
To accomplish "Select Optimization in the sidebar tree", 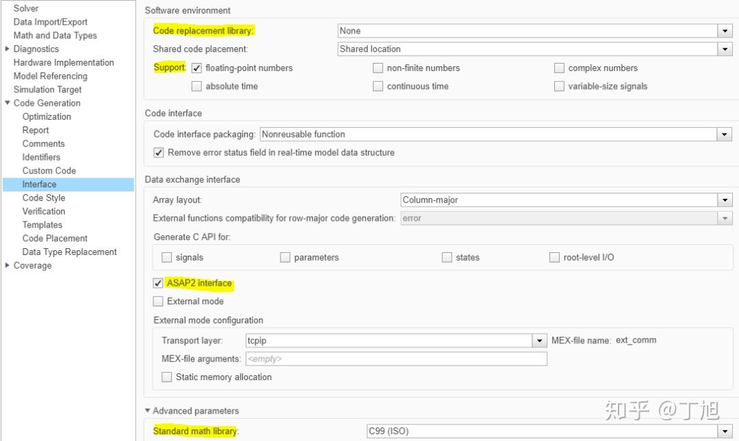I will 47,117.
